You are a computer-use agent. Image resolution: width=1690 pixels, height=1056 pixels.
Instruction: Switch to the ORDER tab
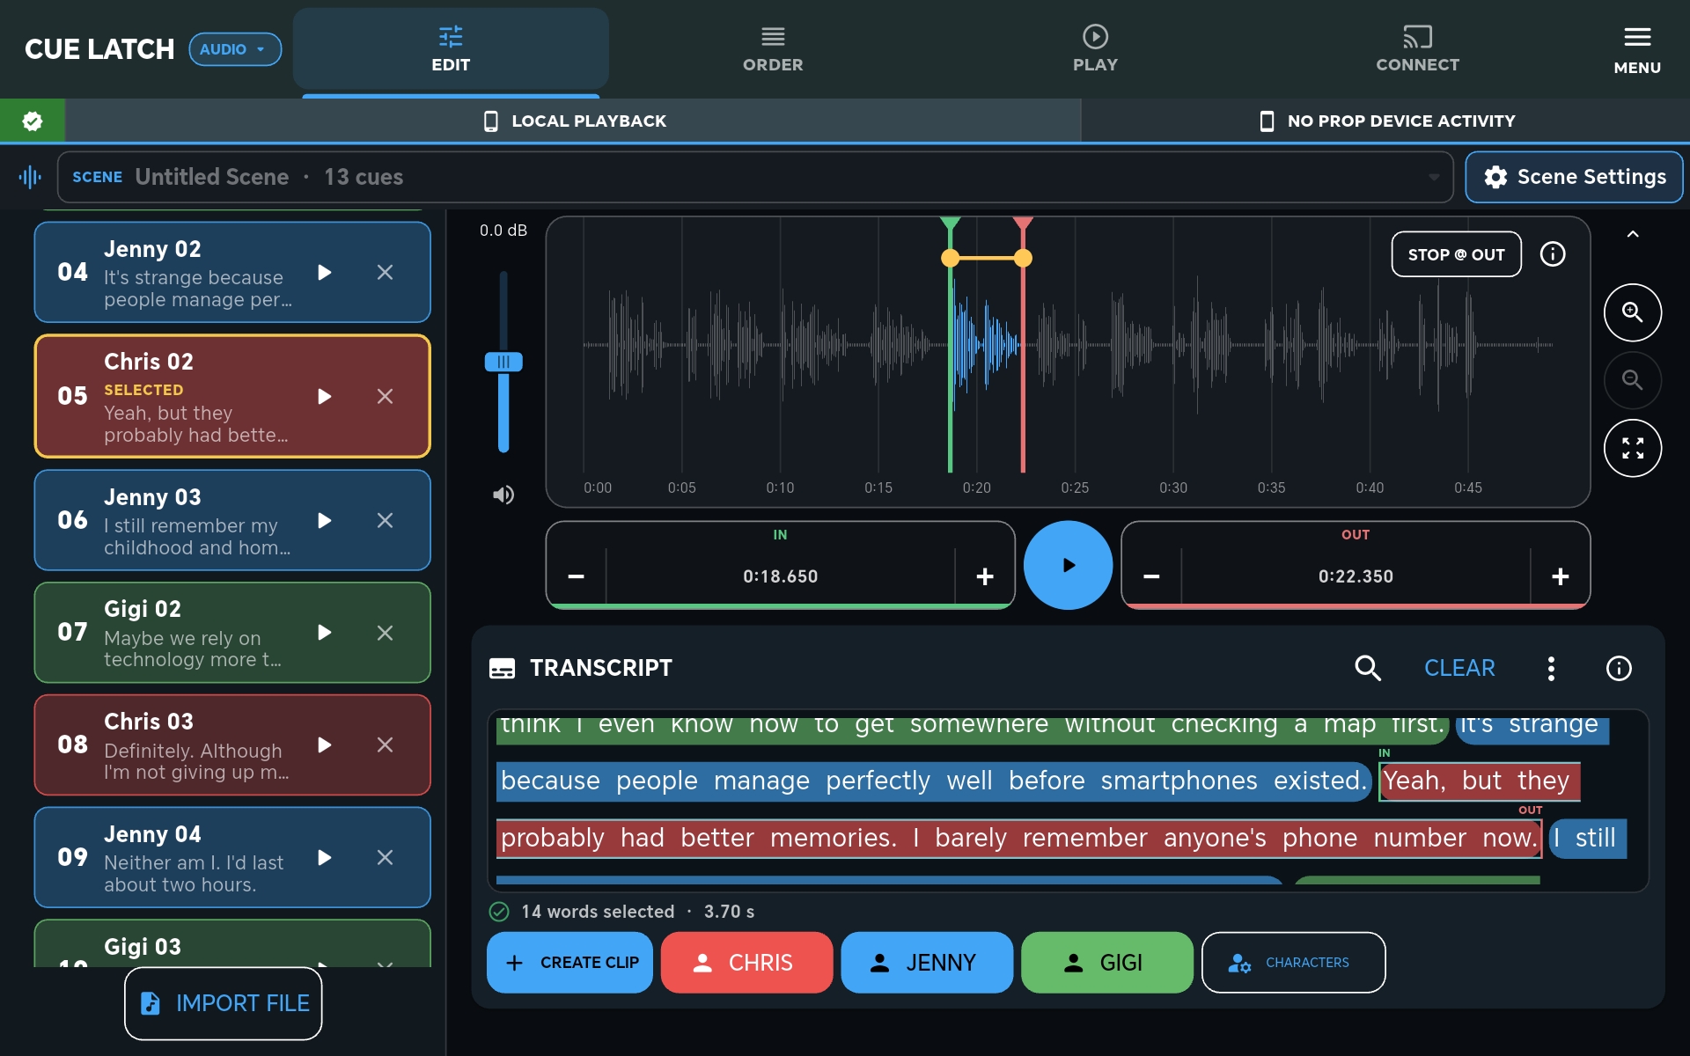[773, 49]
